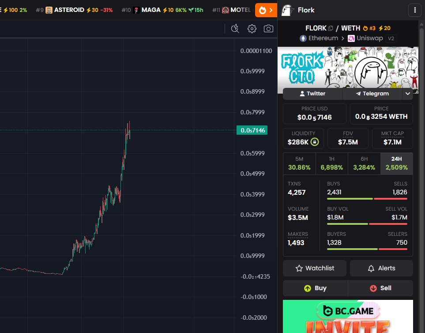Add Flork to Watchlist
The image size is (425, 333).
point(315,268)
